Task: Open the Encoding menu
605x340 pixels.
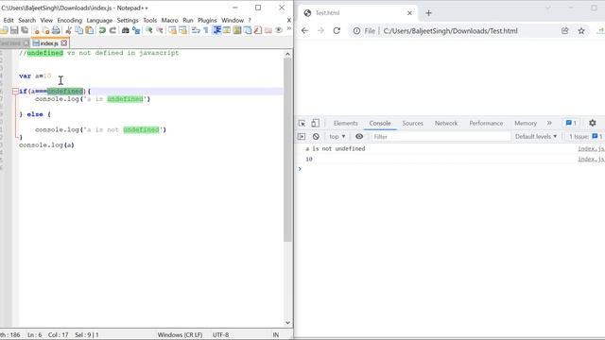Action: (69, 20)
